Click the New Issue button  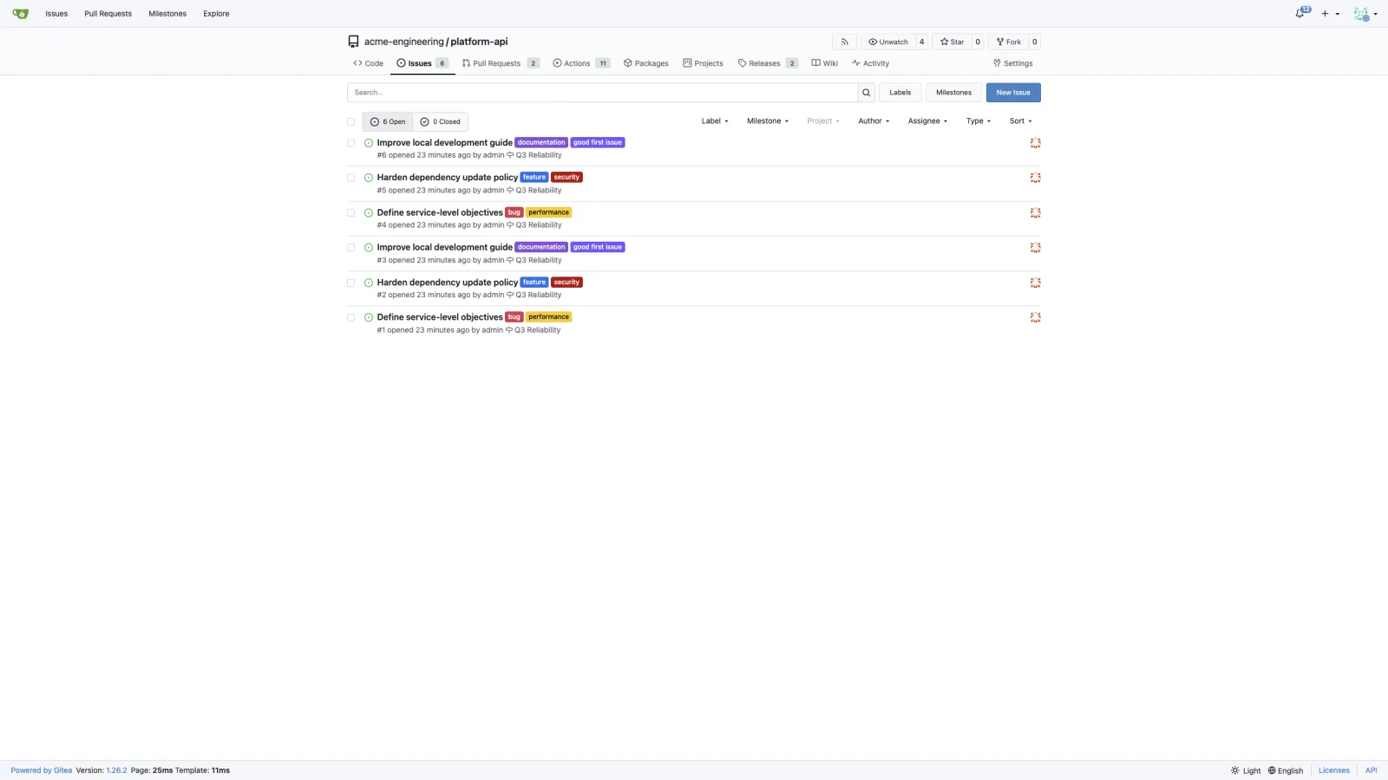[1013, 93]
